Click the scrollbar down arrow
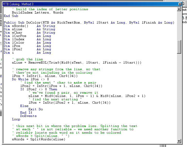Viewport: 187px width, 147px height. pos(179,141)
